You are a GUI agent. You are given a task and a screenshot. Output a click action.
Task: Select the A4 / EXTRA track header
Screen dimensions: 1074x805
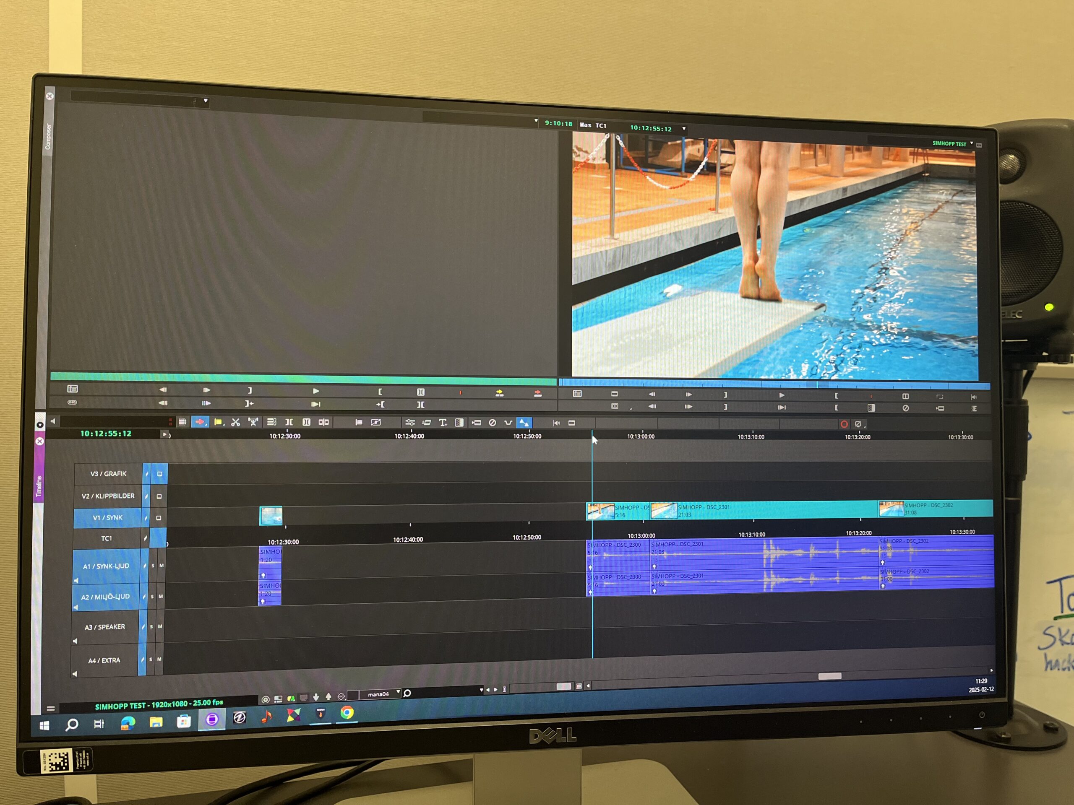click(104, 660)
